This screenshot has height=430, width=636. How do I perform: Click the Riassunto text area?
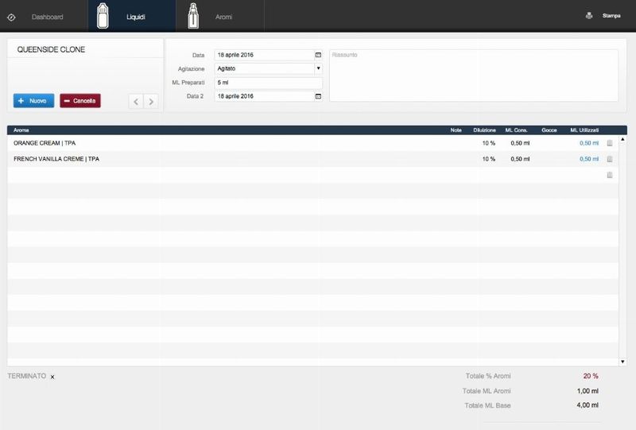[474, 76]
